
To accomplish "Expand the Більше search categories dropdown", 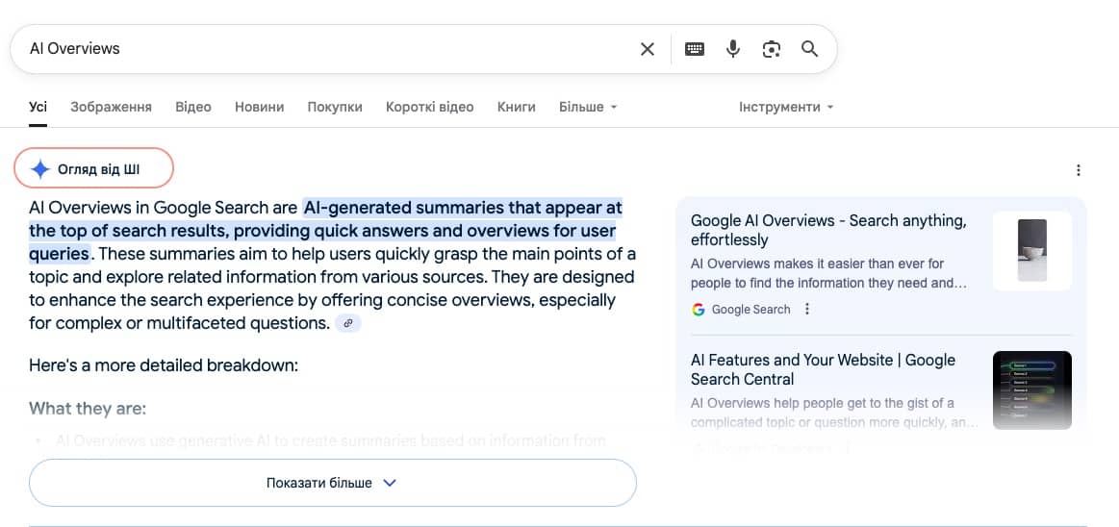I will pyautogui.click(x=587, y=107).
